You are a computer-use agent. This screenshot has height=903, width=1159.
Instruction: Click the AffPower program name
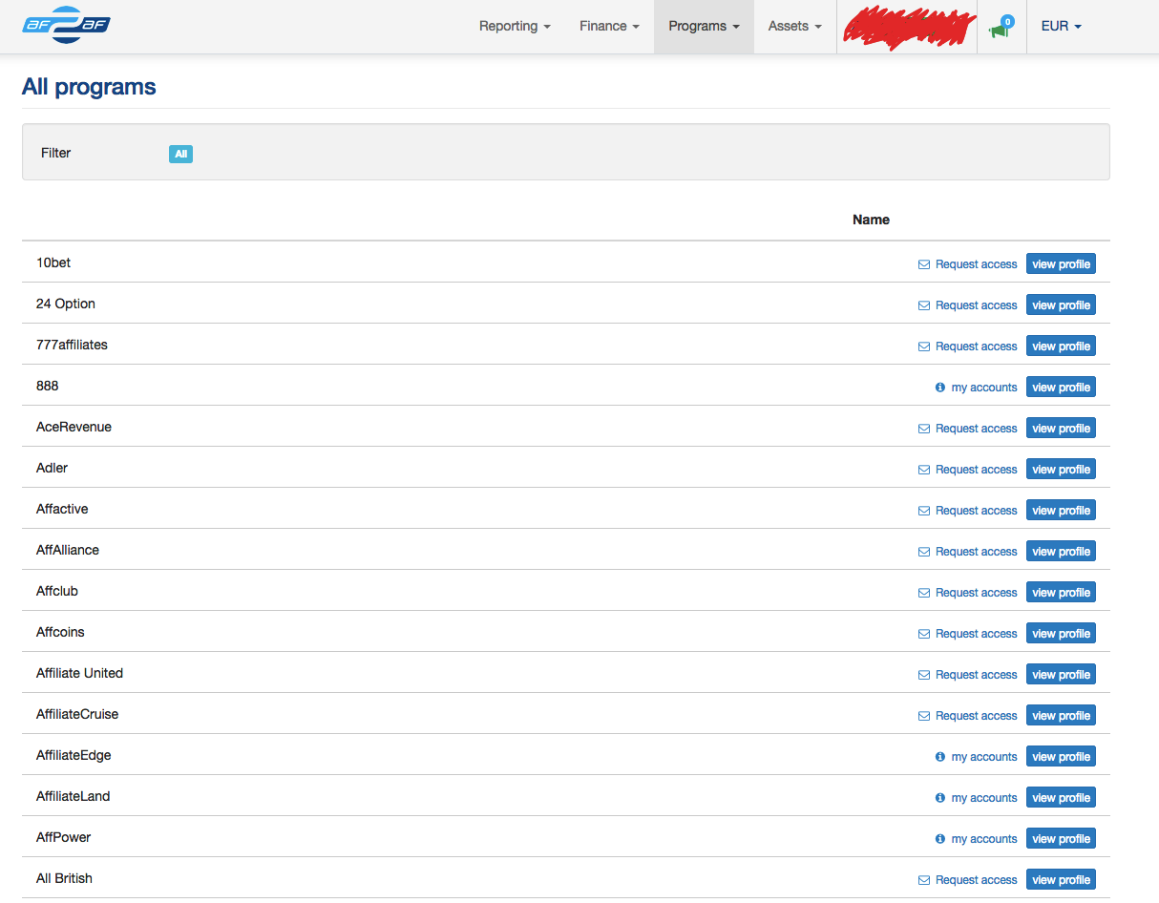[63, 837]
